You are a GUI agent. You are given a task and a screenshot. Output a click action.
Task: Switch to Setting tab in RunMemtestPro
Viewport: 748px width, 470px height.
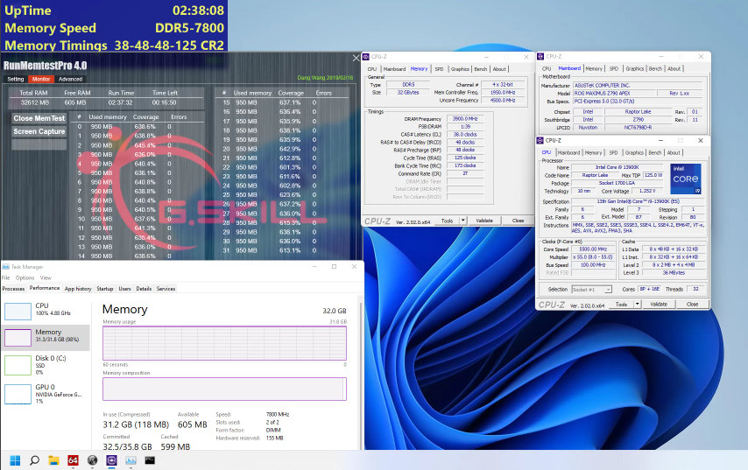15,79
